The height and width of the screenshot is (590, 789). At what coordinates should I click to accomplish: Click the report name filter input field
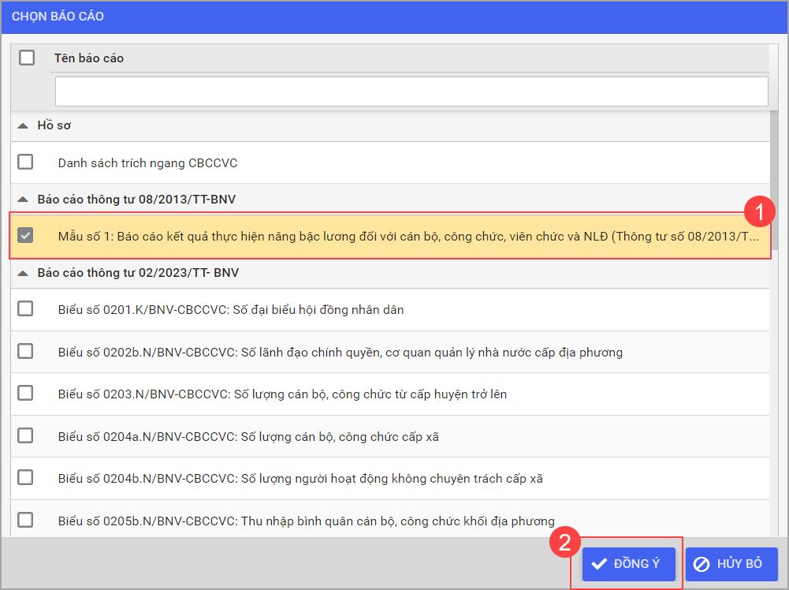(x=411, y=91)
